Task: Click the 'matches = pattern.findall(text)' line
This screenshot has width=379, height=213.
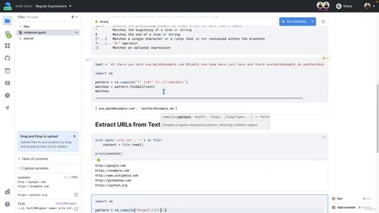Action: pyautogui.click(x=125, y=87)
